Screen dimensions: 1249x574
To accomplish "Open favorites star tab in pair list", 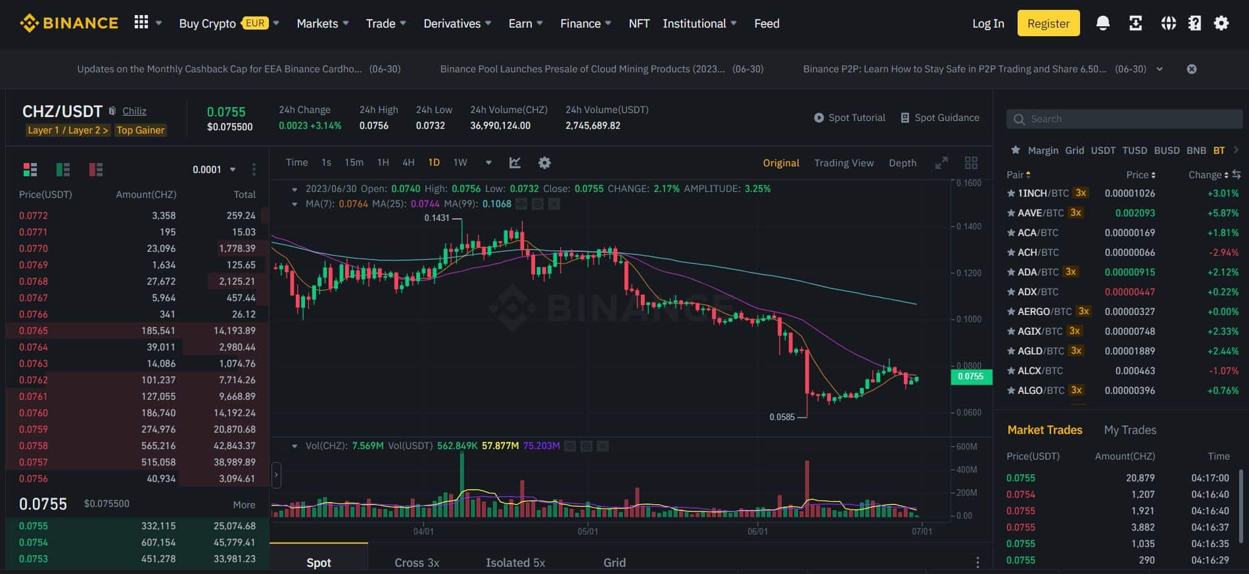I will [x=1016, y=150].
